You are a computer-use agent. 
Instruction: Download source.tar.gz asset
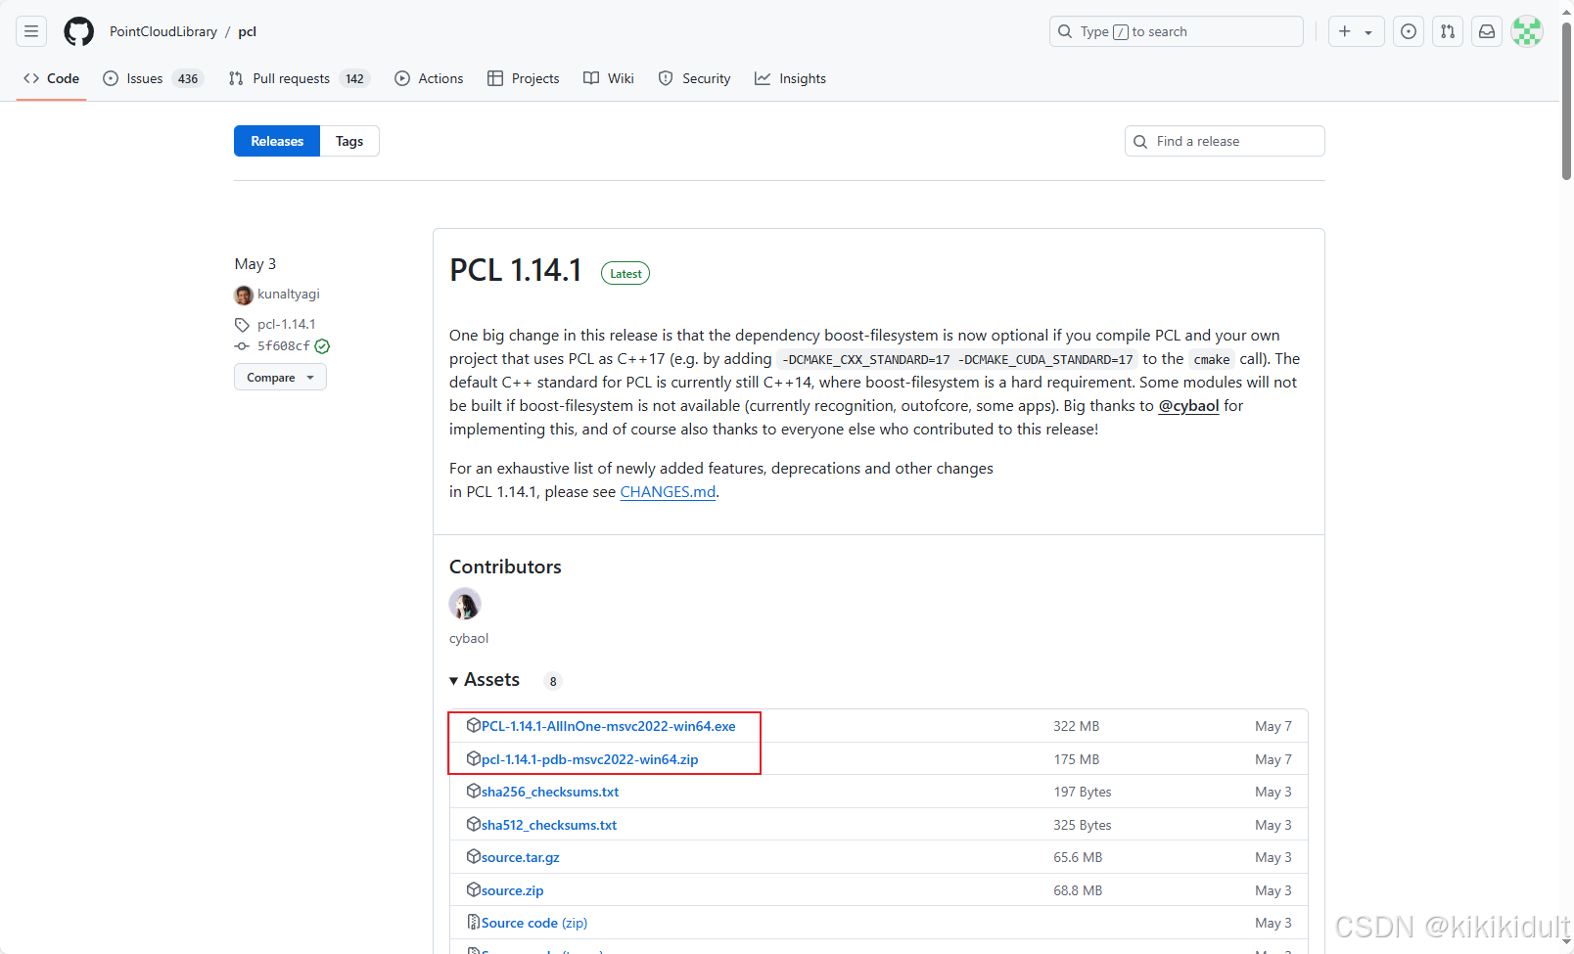[x=521, y=857]
